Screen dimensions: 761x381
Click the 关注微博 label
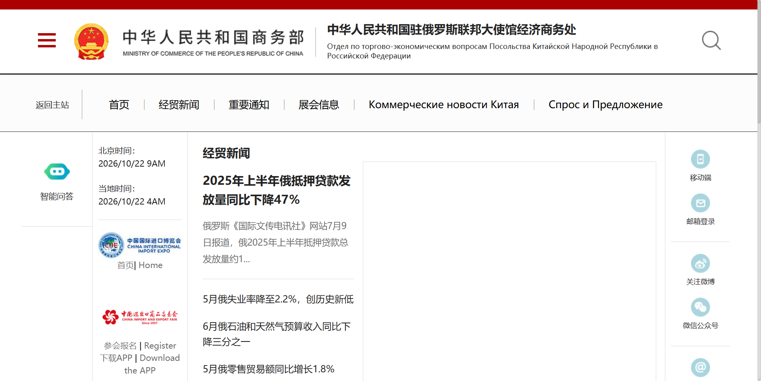(700, 282)
